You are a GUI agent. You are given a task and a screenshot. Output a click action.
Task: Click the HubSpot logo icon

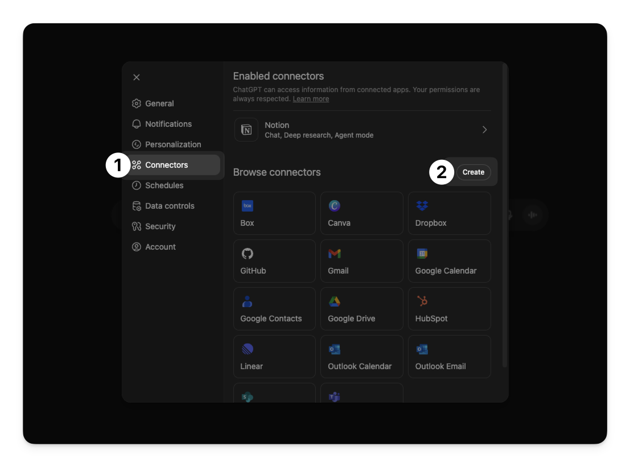coord(422,301)
